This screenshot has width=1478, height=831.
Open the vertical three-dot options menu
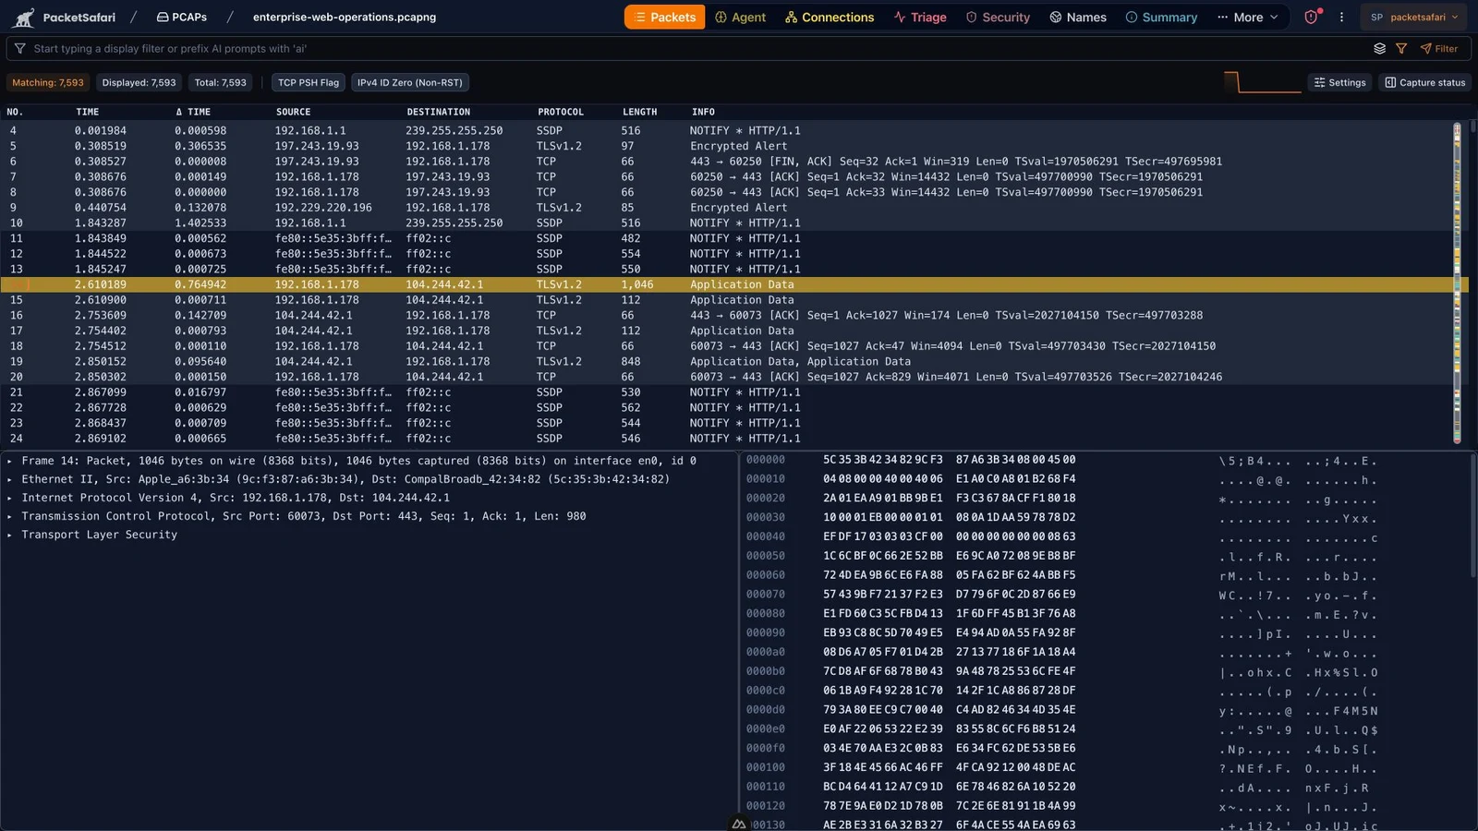(1341, 17)
